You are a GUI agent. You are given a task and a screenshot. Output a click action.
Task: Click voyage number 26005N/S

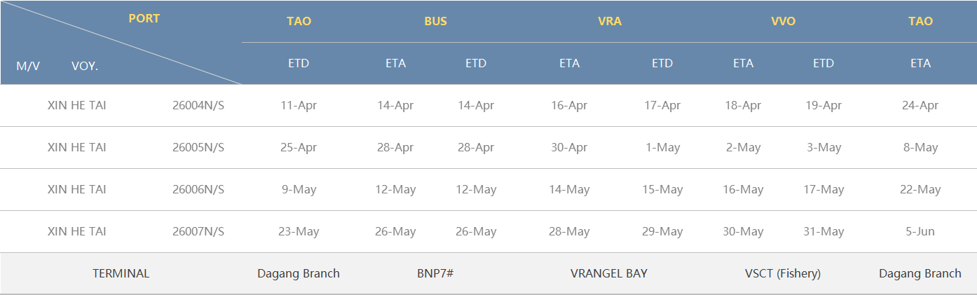198,148
